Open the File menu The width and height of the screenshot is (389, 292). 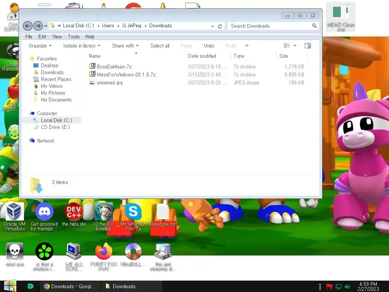(x=29, y=36)
